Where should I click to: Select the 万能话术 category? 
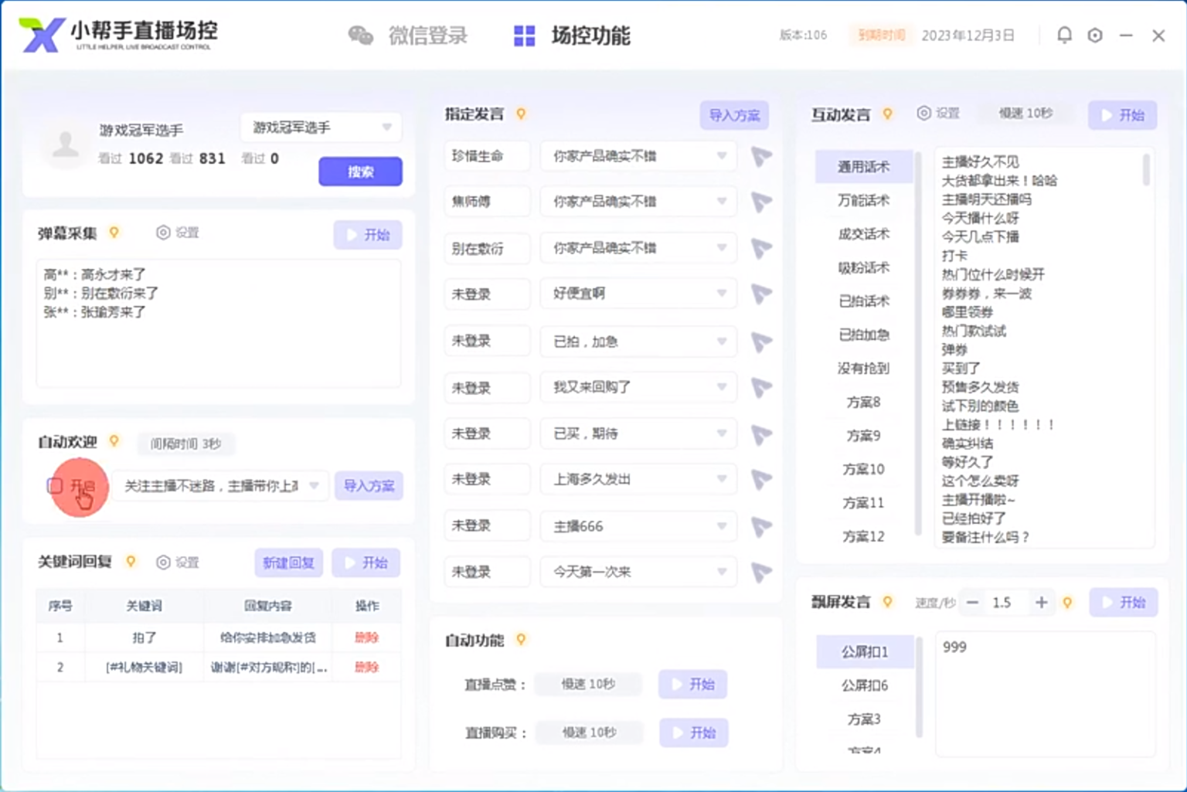(x=864, y=200)
